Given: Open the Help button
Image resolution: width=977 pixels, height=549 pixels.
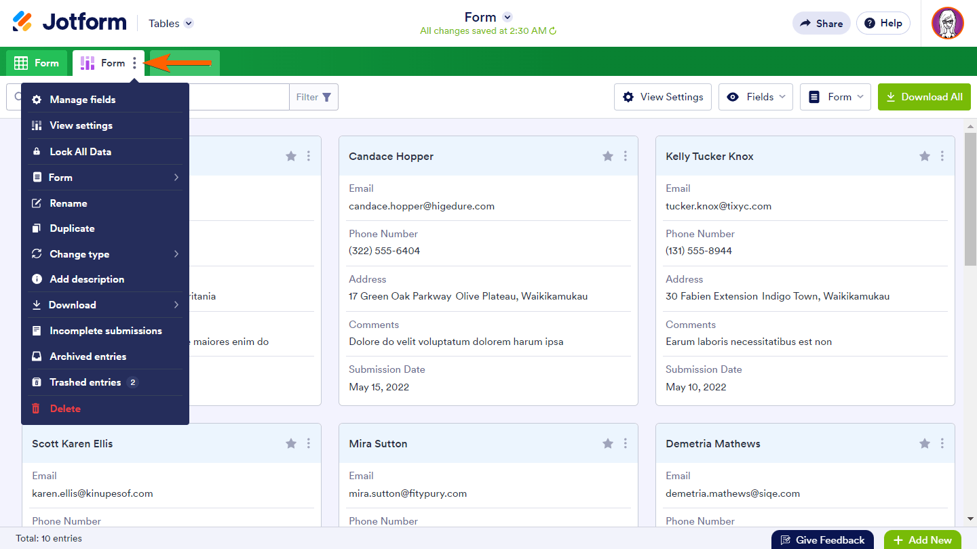Looking at the screenshot, I should tap(883, 23).
